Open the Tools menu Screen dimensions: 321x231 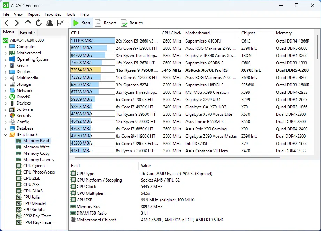[70, 14]
